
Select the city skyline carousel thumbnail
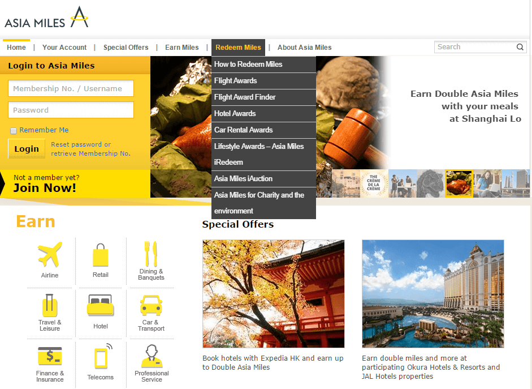[x=516, y=183]
